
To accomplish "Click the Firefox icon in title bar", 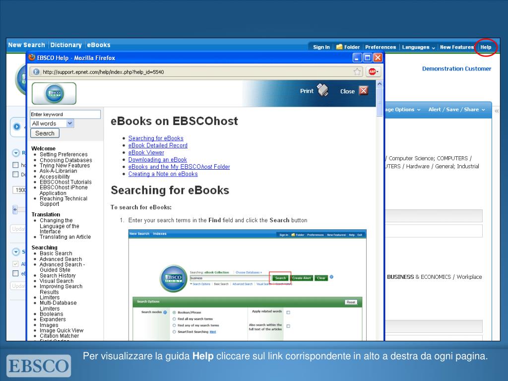I will coord(32,58).
